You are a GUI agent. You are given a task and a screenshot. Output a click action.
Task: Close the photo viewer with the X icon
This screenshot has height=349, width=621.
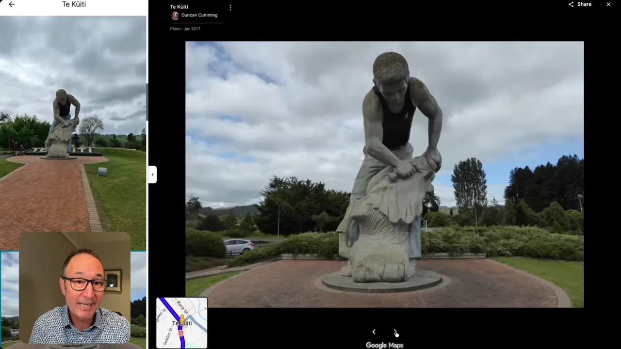coord(608,4)
